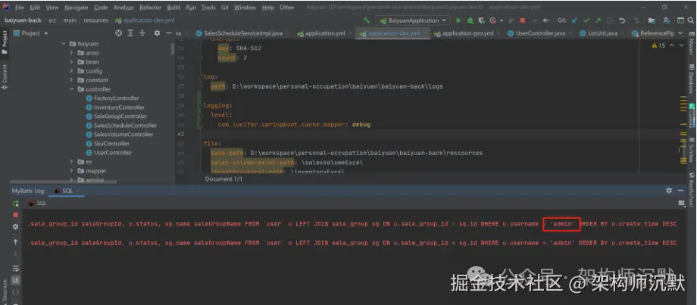The image size is (697, 305).
Task: Click the Translate icon in toolbar
Action: (667, 20)
